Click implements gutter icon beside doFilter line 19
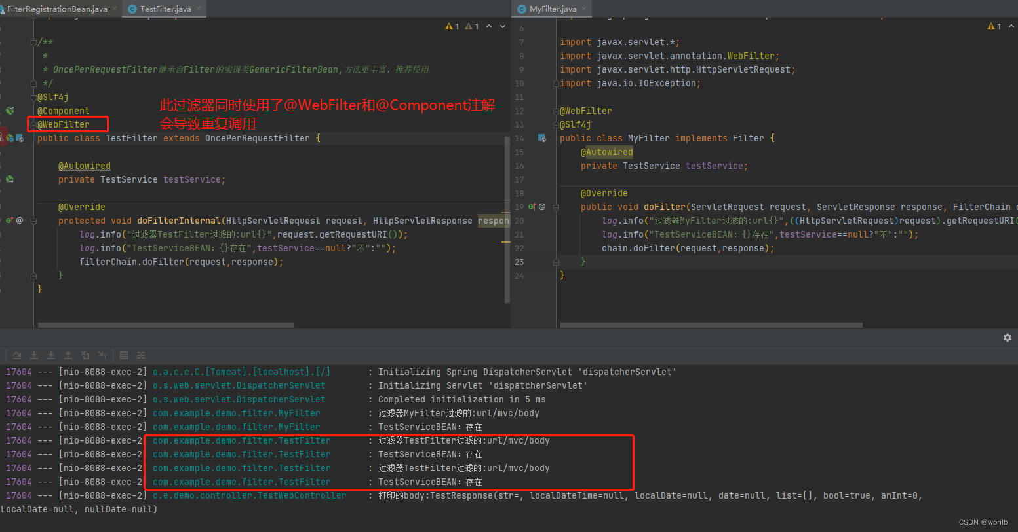 point(532,207)
